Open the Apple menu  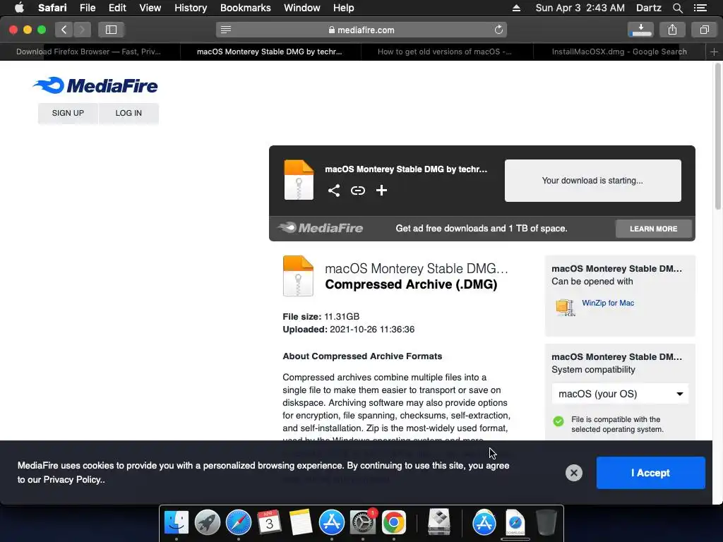[19, 8]
